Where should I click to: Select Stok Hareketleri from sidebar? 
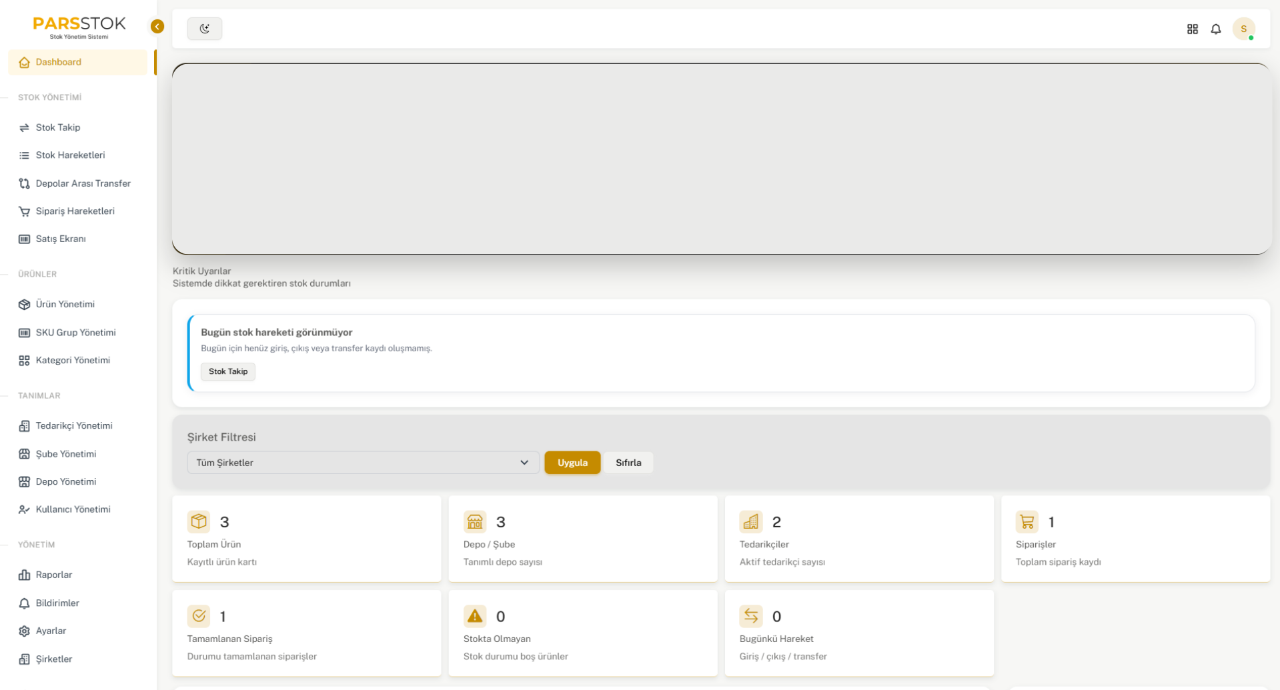70,155
